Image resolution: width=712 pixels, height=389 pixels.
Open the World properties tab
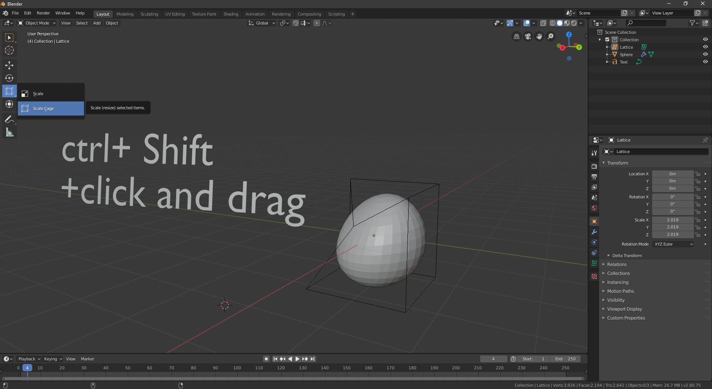[x=594, y=208]
